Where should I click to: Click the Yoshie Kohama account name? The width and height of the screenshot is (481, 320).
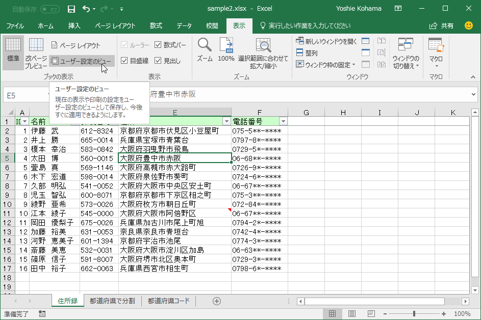click(359, 9)
